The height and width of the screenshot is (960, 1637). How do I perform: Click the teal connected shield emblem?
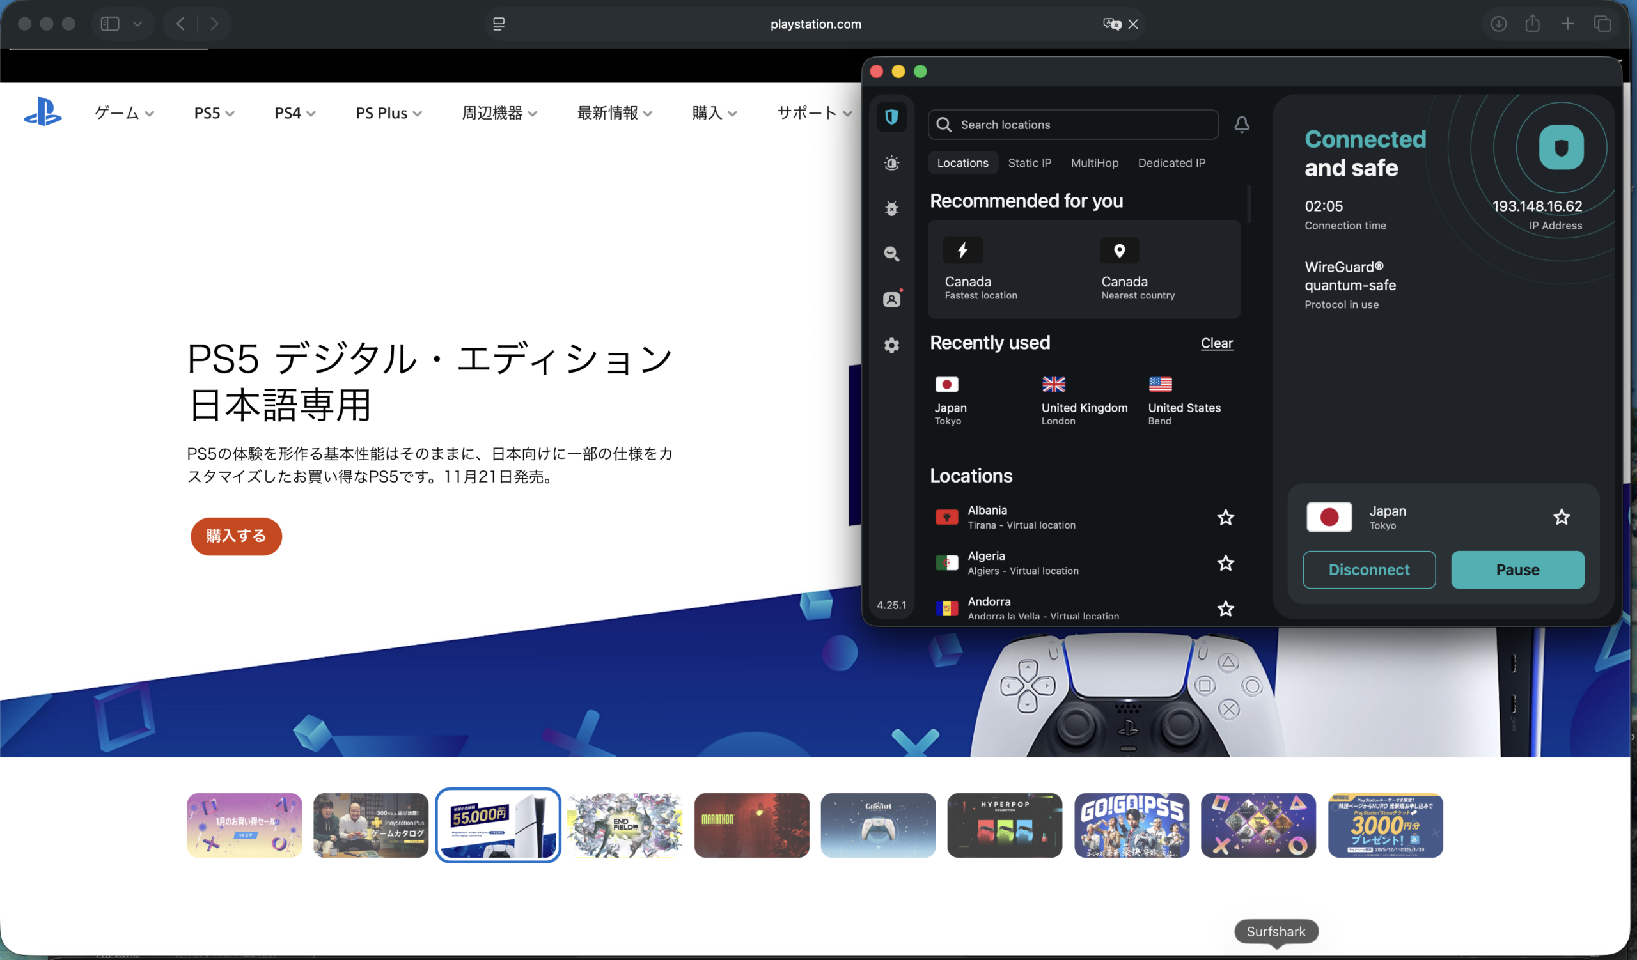[1561, 148]
